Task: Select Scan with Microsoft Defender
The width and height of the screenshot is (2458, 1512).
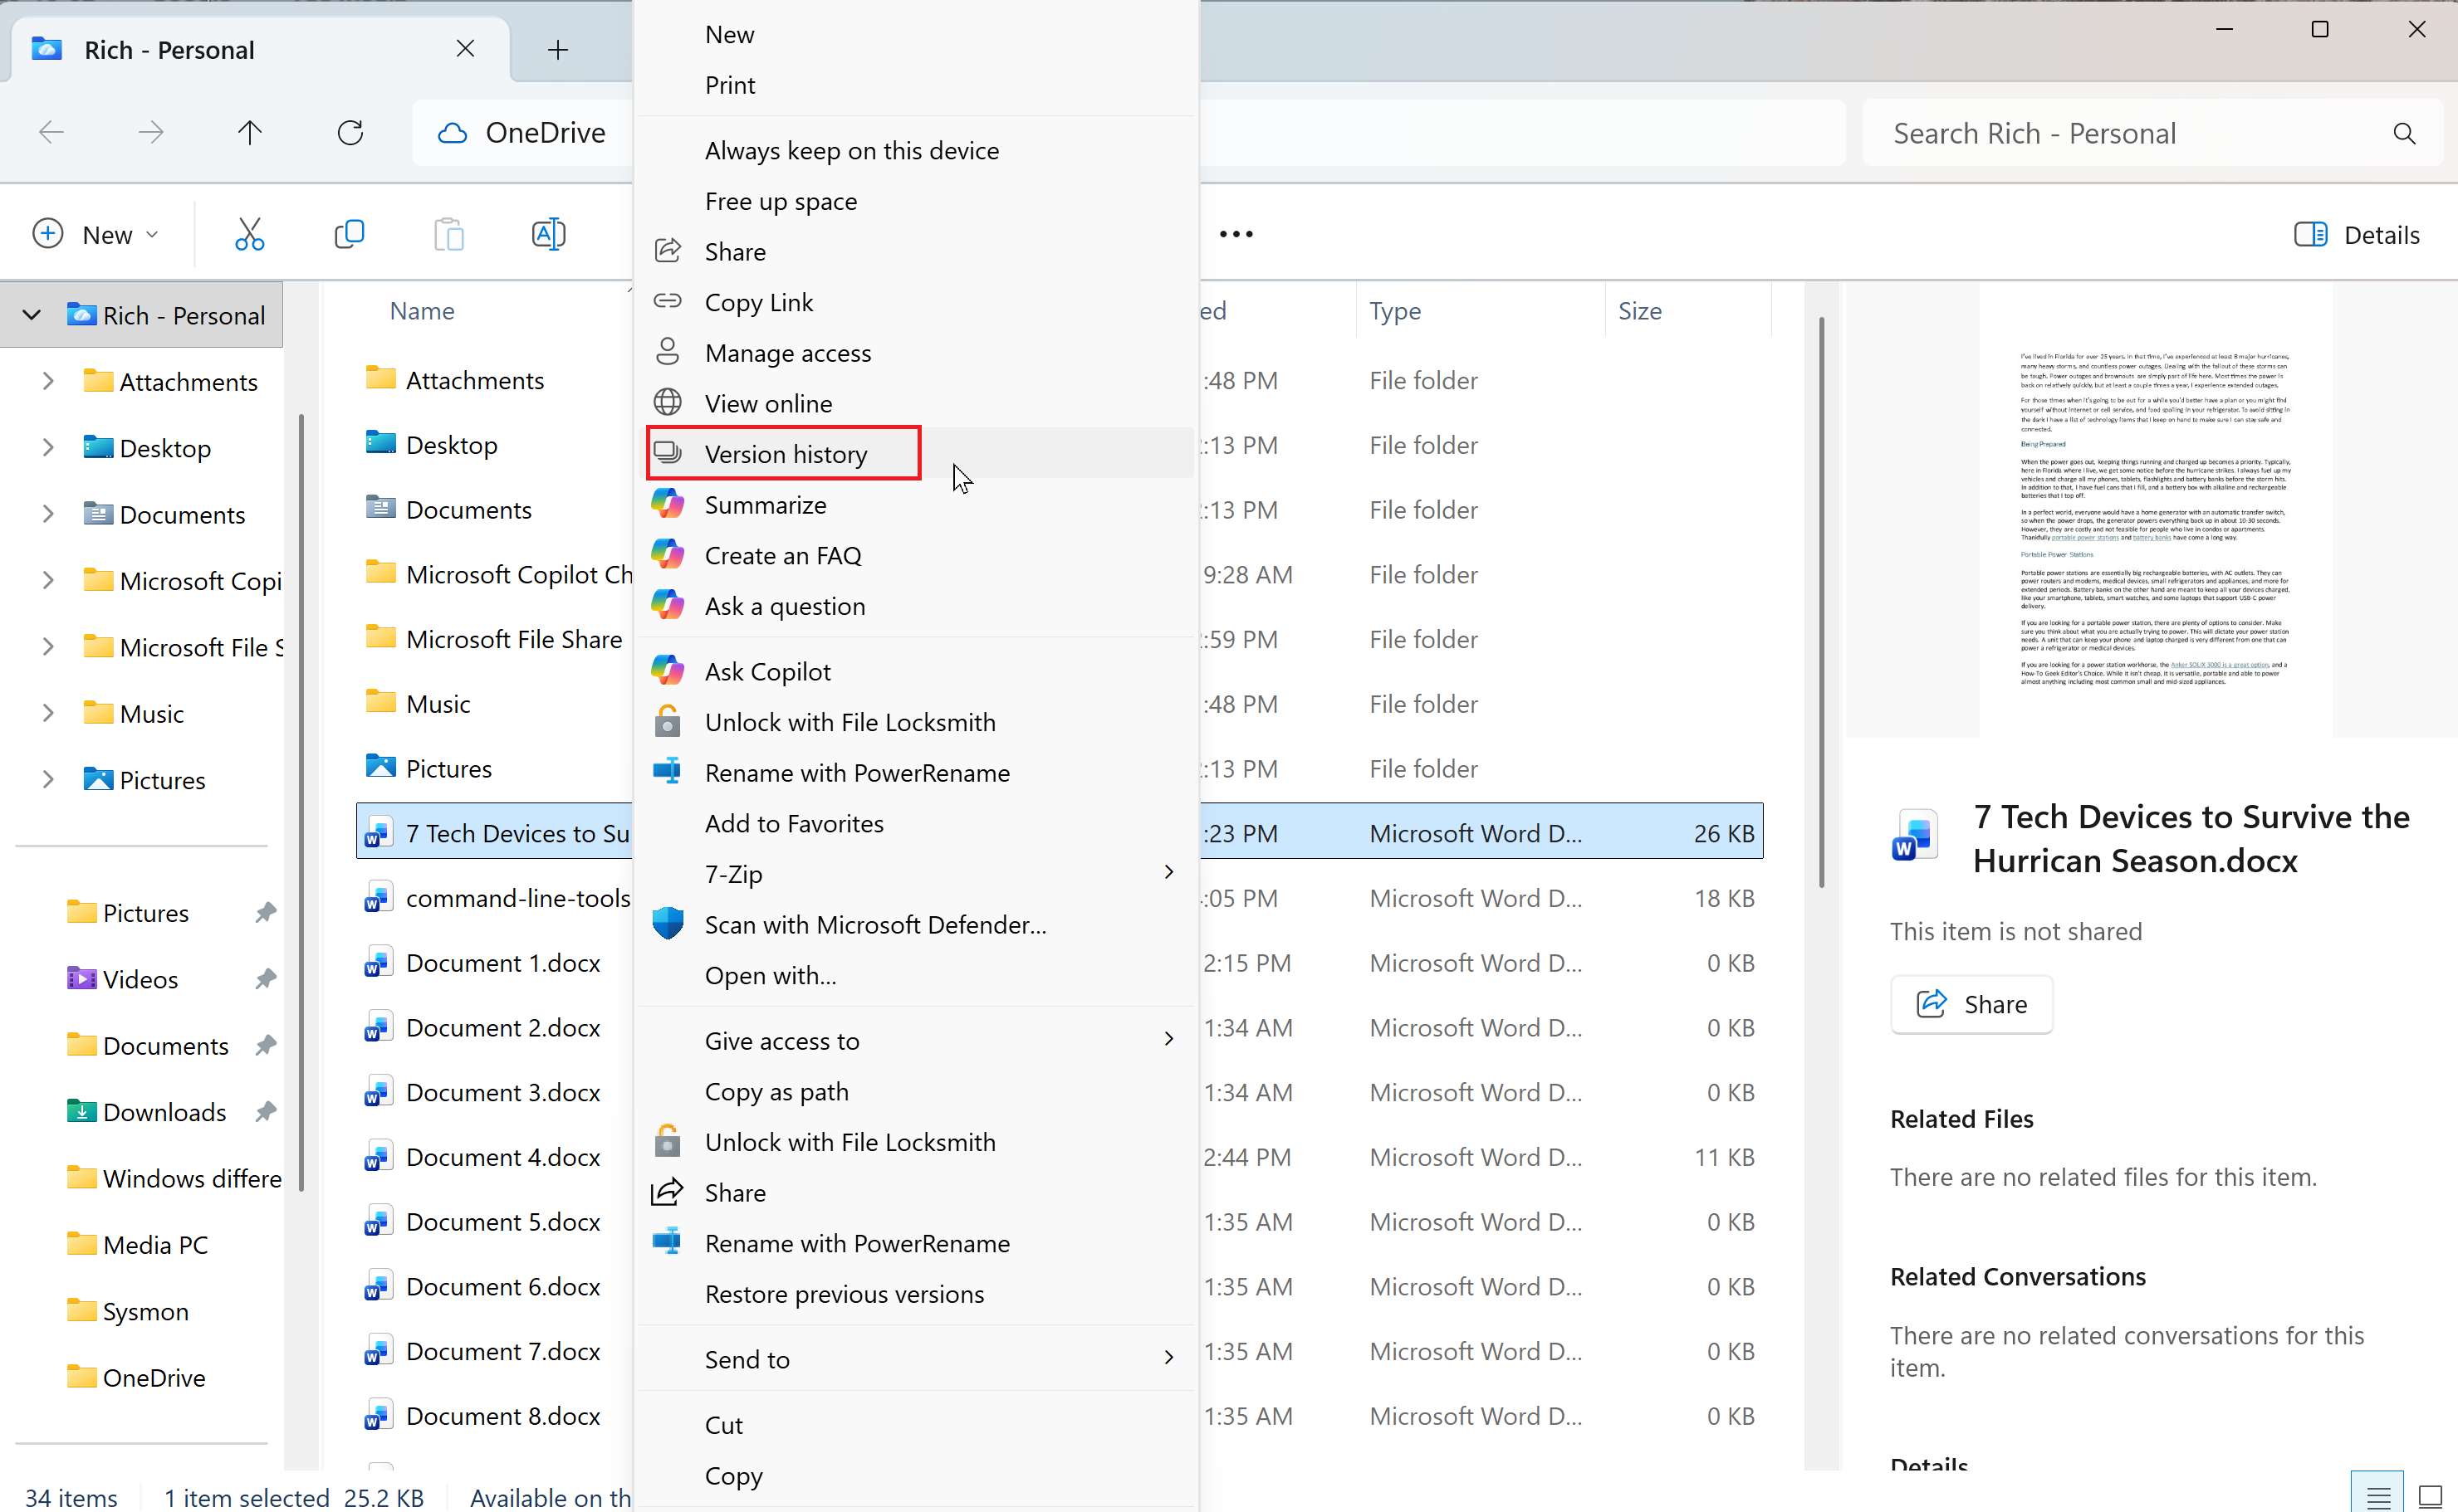Action: tap(917, 924)
